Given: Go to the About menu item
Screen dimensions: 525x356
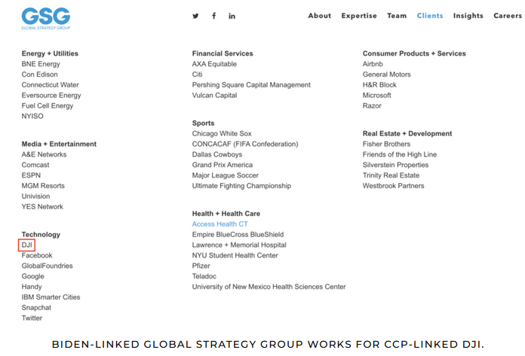Looking at the screenshot, I should (x=320, y=16).
